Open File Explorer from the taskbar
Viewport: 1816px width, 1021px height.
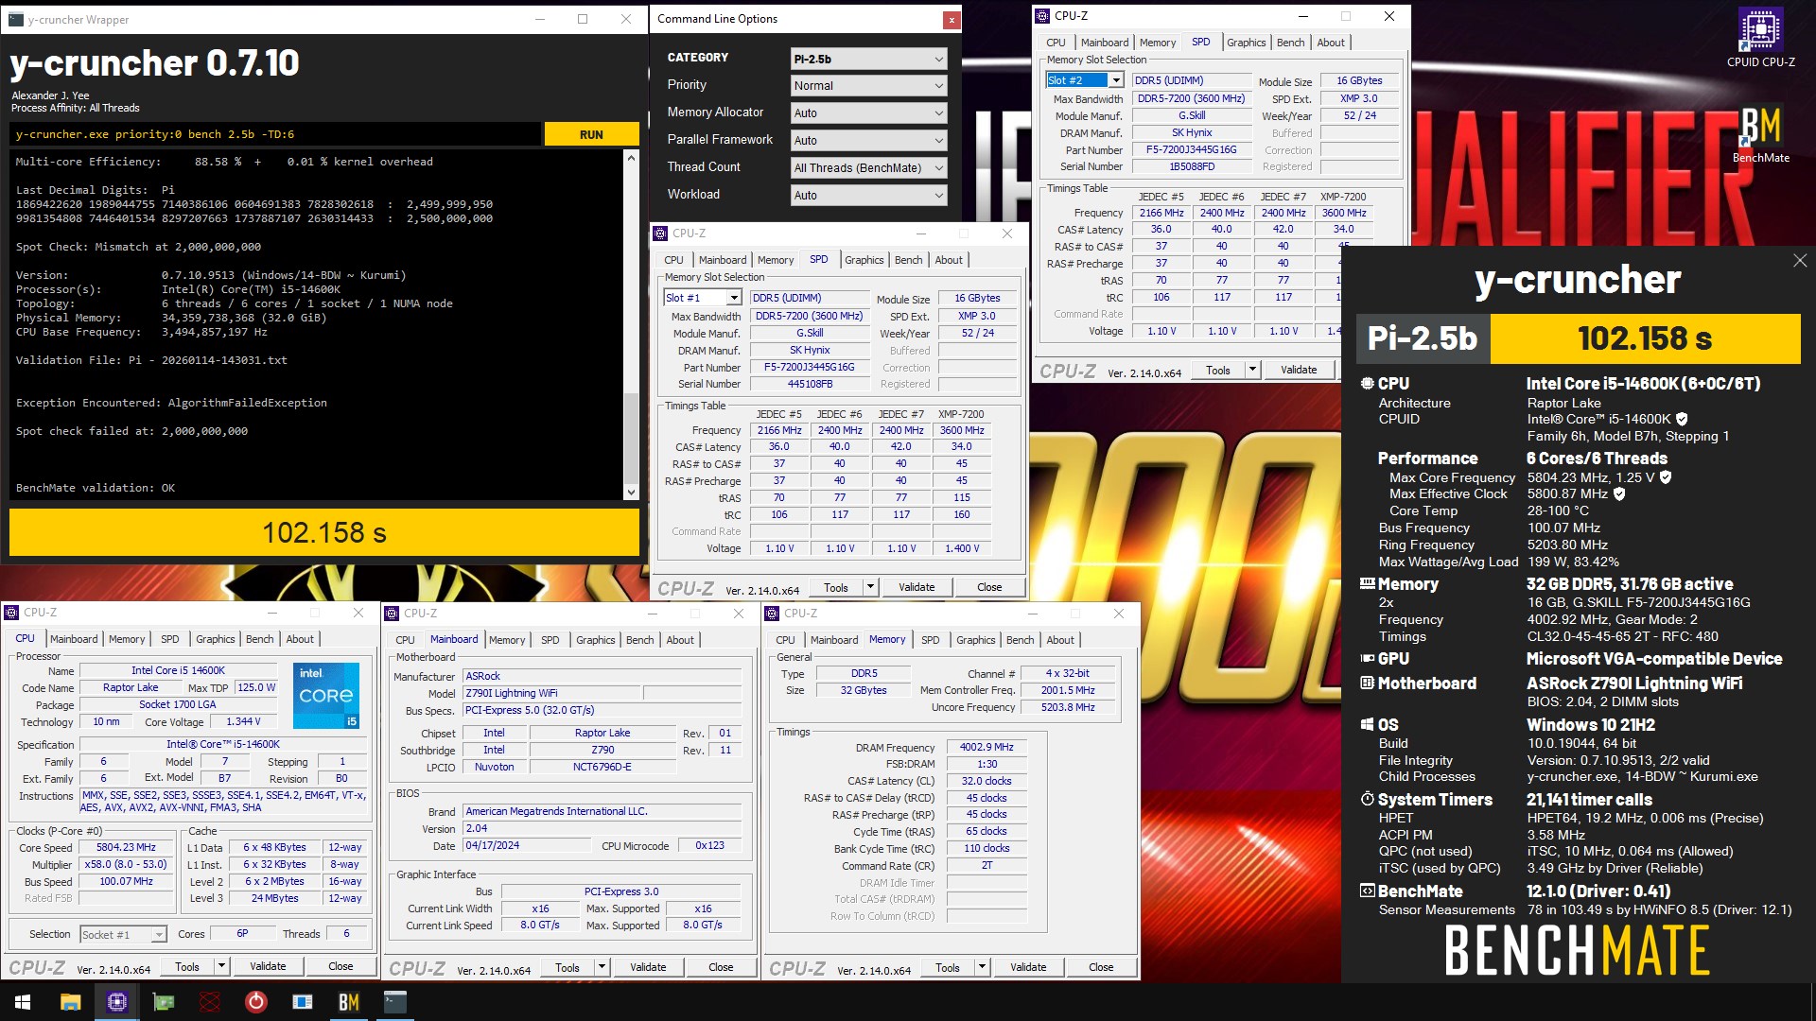pos(70,1002)
